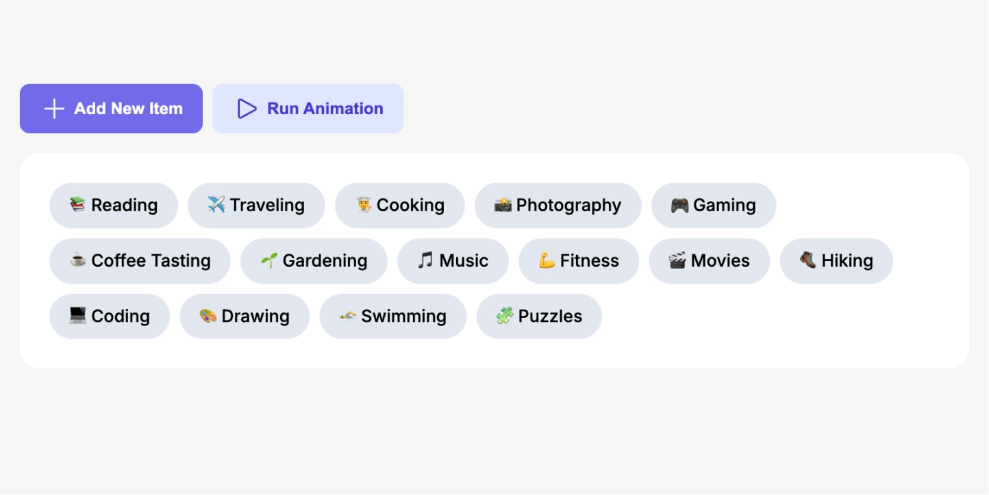Click the artist palette emoji icon
The height and width of the screenshot is (495, 989).
coord(208,315)
